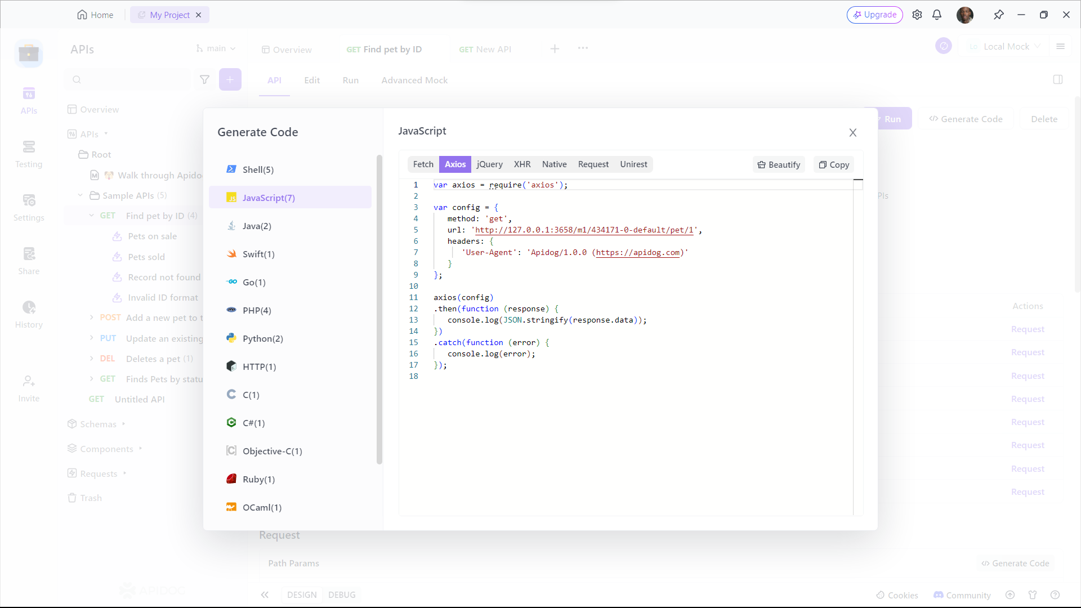Select the Python language icon
Viewport: 1081px width, 608px height.
pyautogui.click(x=231, y=338)
